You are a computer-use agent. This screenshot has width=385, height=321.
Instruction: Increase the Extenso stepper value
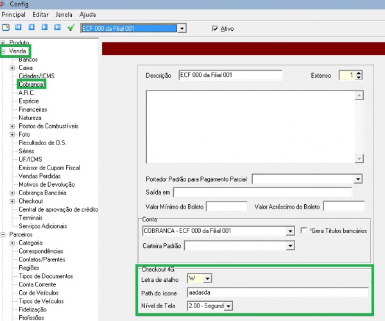(x=358, y=73)
